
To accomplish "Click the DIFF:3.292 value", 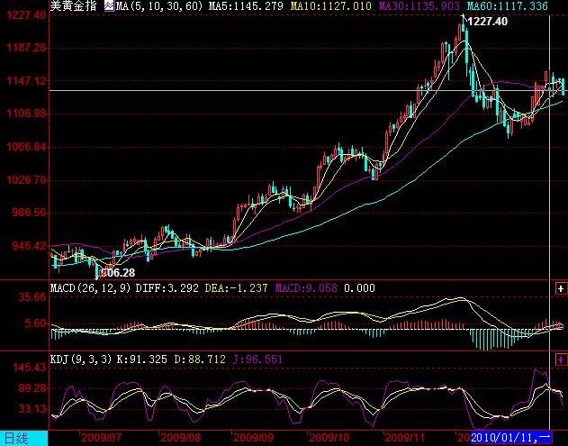I will click(167, 288).
